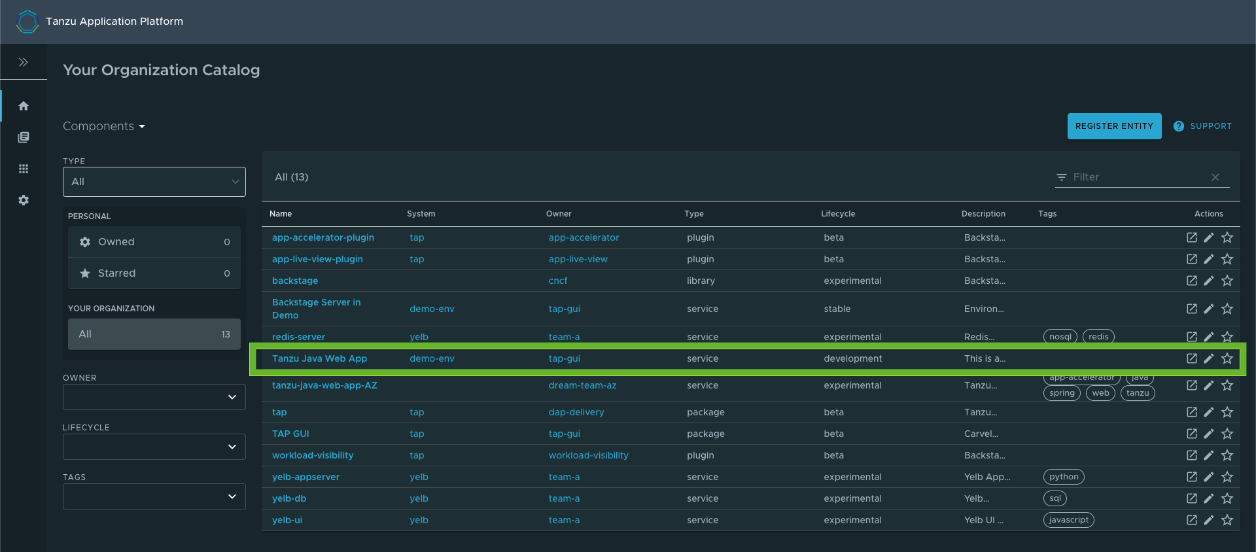This screenshot has width=1256, height=552.
Task: Open the Home sidebar icon
Action: 24,106
